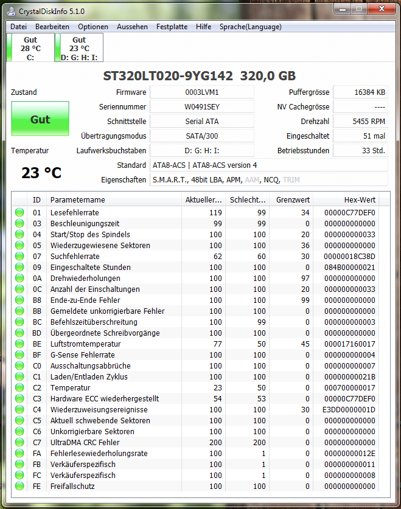Screen dimensions: 401x509
Task: Open the Bearbeiten menu
Action: [x=52, y=27]
